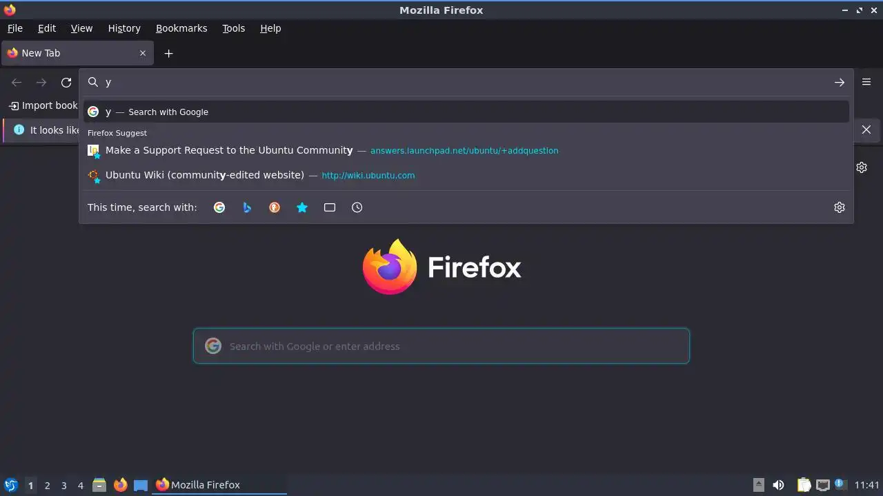Open the Tools menu
Image resolution: width=883 pixels, height=496 pixels.
coord(233,28)
